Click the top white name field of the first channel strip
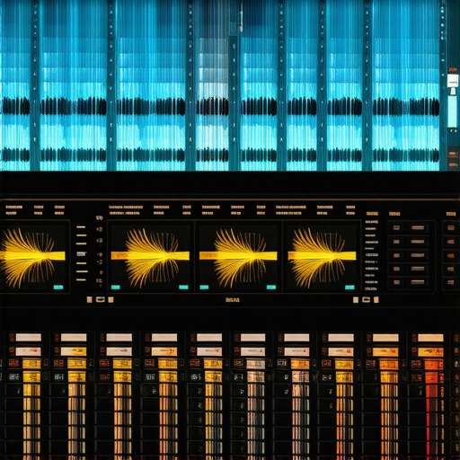 point(29,338)
